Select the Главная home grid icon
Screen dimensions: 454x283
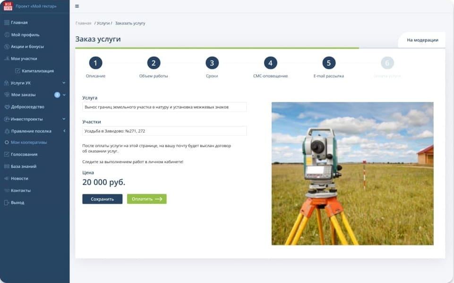(7, 22)
